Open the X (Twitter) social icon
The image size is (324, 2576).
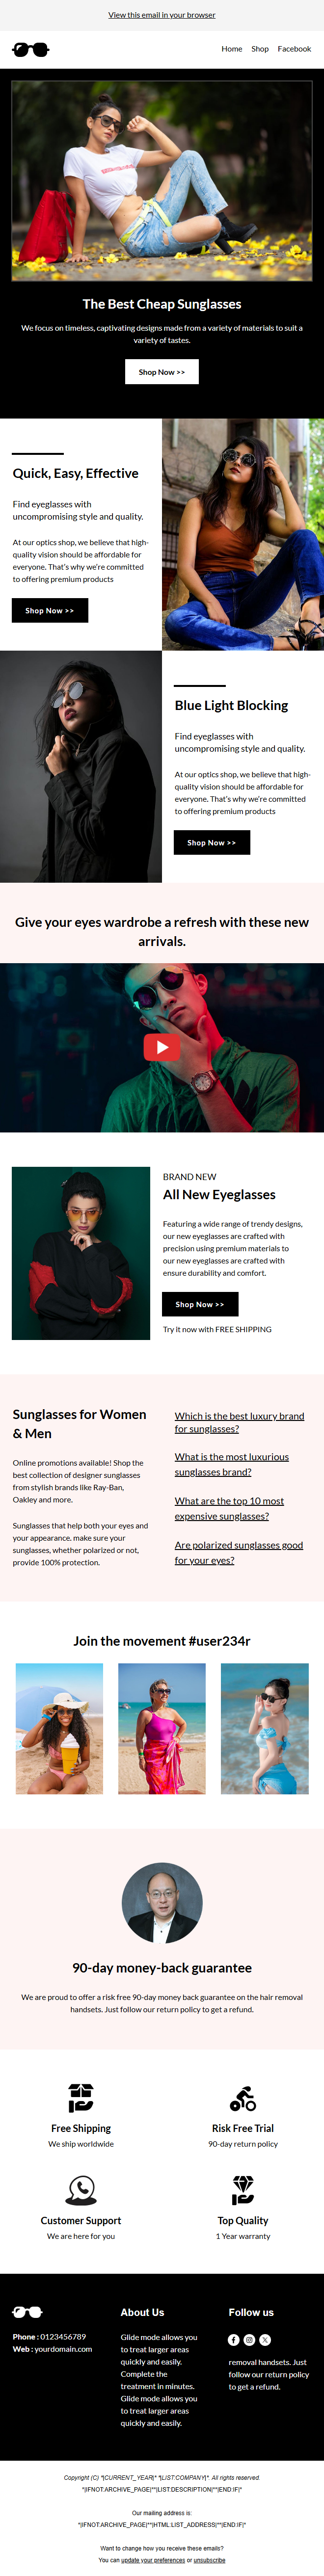(265, 2339)
